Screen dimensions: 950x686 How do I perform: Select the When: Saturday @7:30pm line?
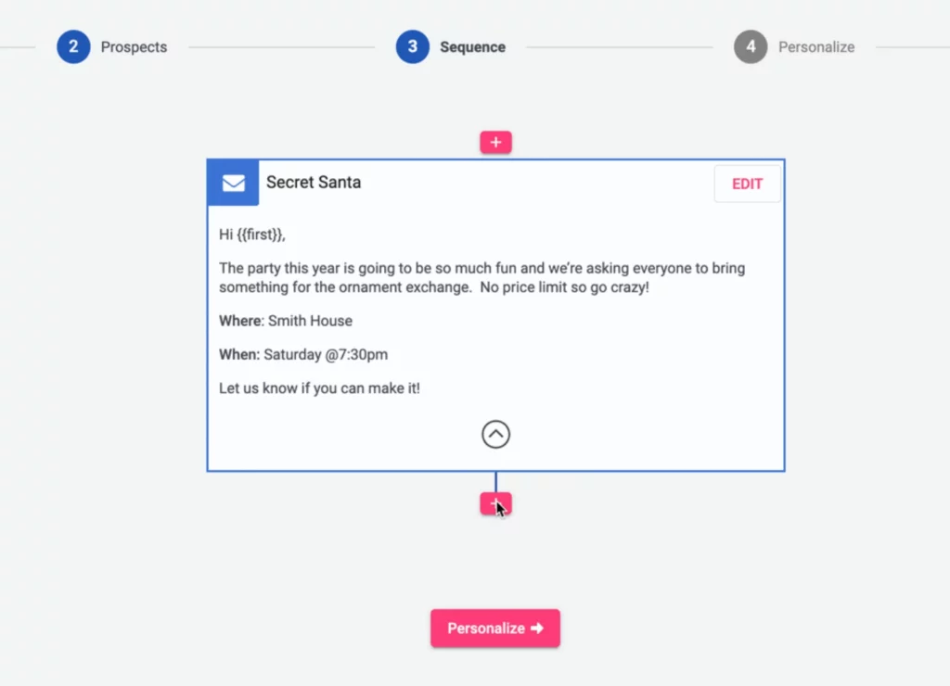tap(303, 354)
